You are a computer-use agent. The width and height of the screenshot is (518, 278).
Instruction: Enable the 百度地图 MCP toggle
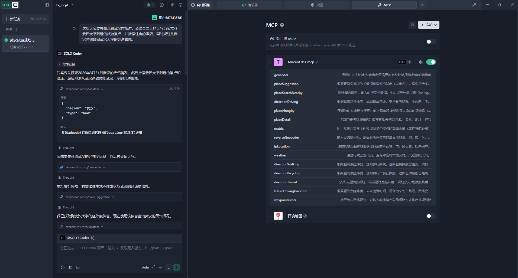point(431,216)
